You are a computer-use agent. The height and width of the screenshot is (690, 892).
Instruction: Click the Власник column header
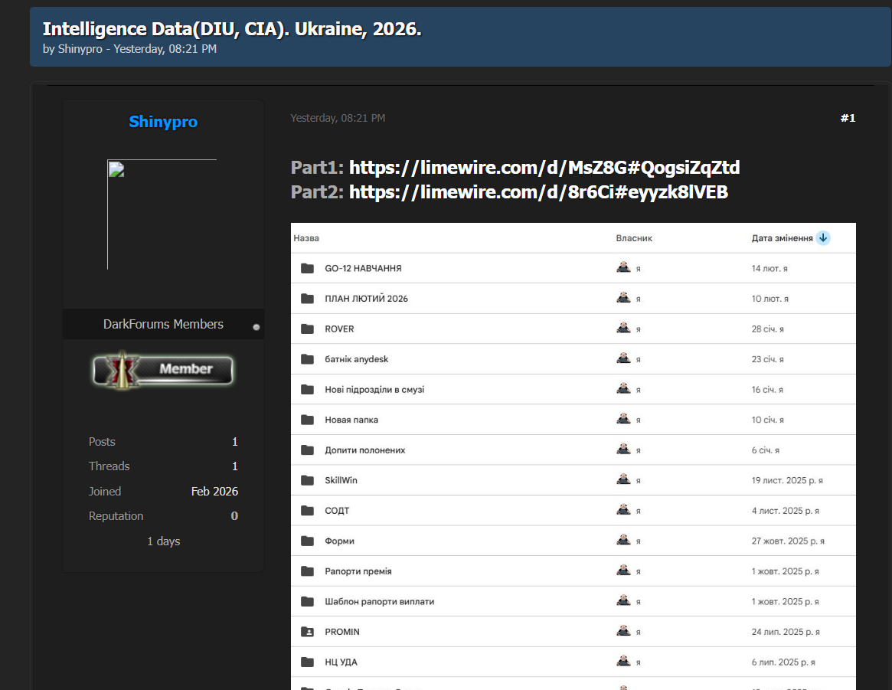tap(634, 238)
